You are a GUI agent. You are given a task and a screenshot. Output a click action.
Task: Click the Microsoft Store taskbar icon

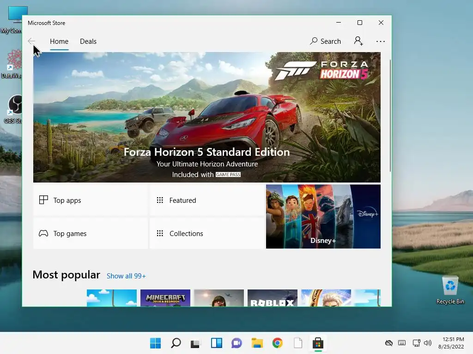click(318, 343)
